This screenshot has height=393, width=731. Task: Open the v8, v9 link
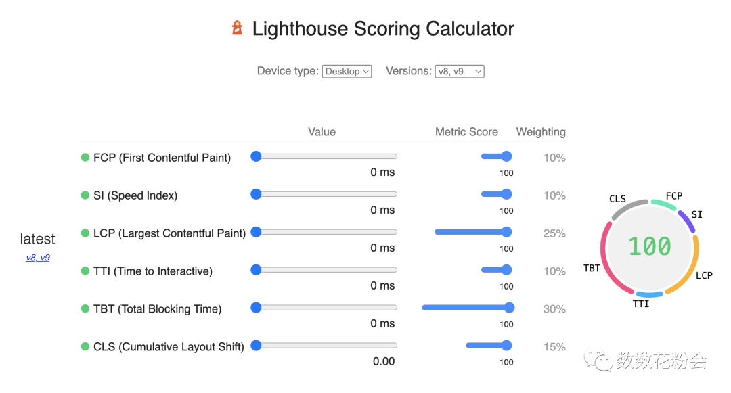(38, 258)
